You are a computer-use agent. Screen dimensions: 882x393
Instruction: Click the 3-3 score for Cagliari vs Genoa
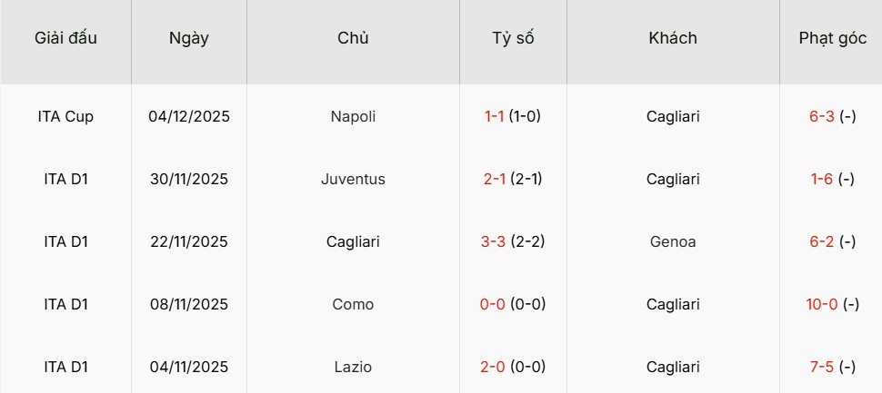pyautogui.click(x=495, y=241)
